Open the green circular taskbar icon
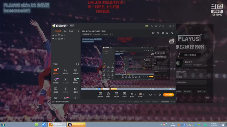The width and height of the screenshot is (227, 127). pyautogui.click(x=37, y=124)
